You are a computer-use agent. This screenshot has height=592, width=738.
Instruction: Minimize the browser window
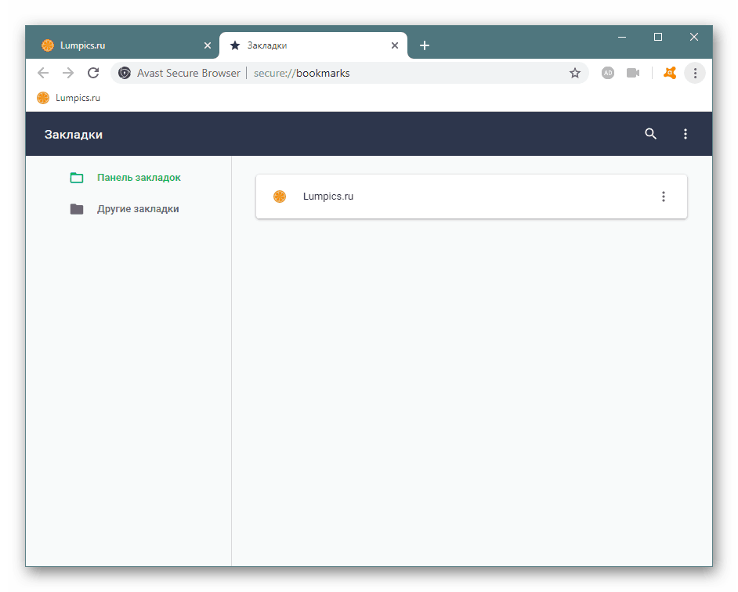click(x=622, y=37)
